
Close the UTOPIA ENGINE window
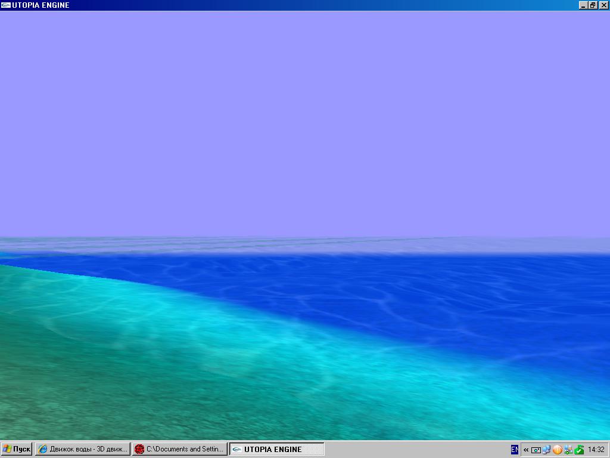(x=603, y=5)
